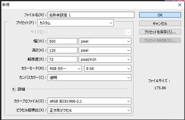Open the カラーモード RGB カラー dropdown
Viewport: 185px width, 120px height.
point(64,68)
